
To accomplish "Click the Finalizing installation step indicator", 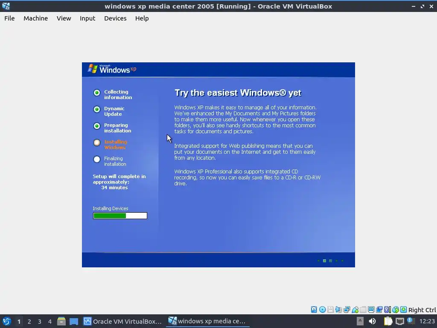I will pyautogui.click(x=97, y=159).
